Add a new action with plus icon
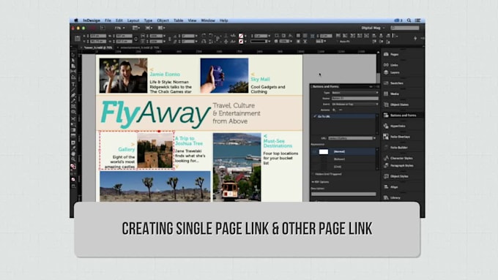This screenshot has width=498, height=280. [x=334, y=110]
